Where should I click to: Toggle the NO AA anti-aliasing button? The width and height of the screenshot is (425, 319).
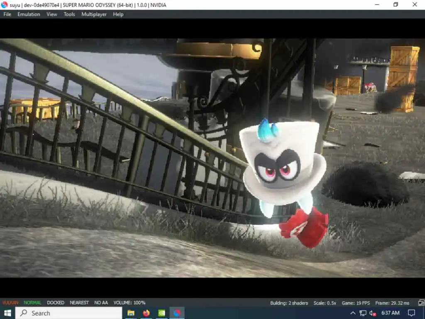tap(101, 302)
